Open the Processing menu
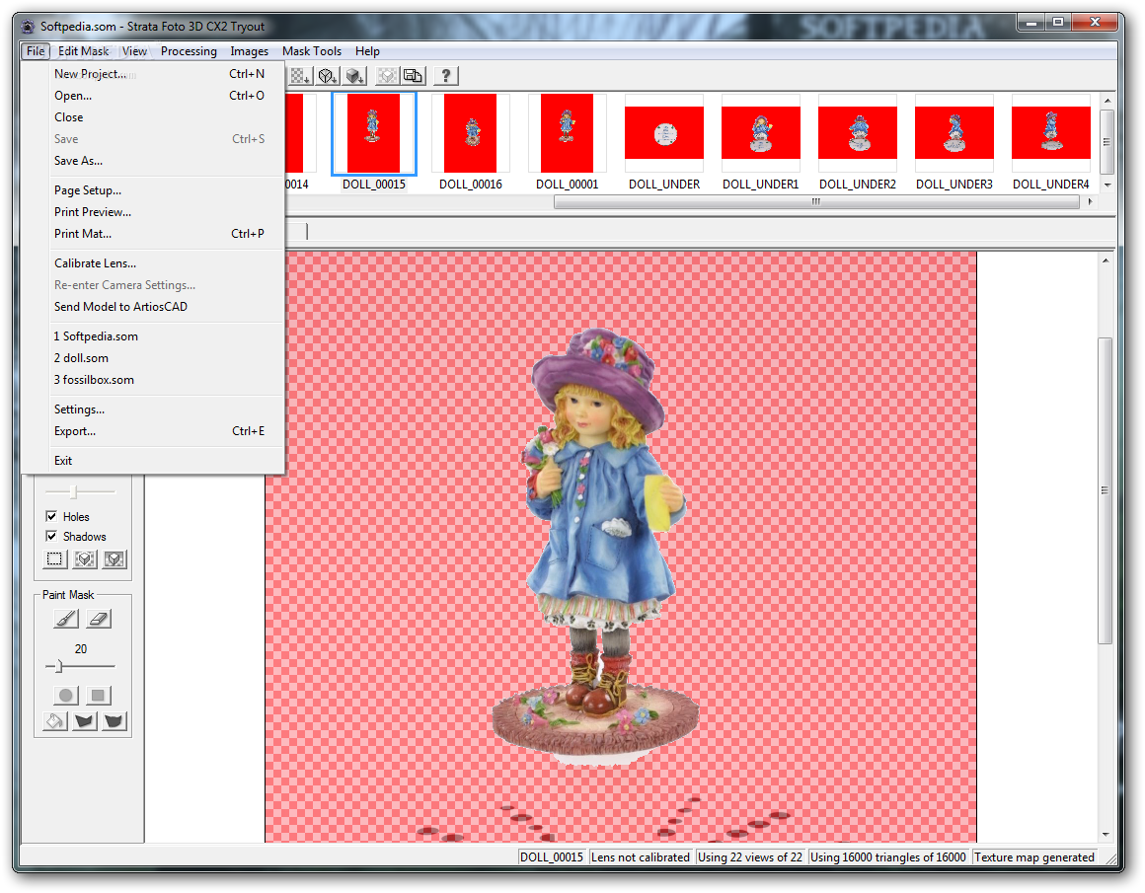 pos(189,51)
